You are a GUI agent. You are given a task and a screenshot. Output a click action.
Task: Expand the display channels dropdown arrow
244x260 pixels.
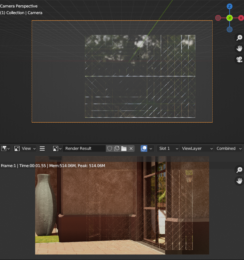tap(151, 148)
